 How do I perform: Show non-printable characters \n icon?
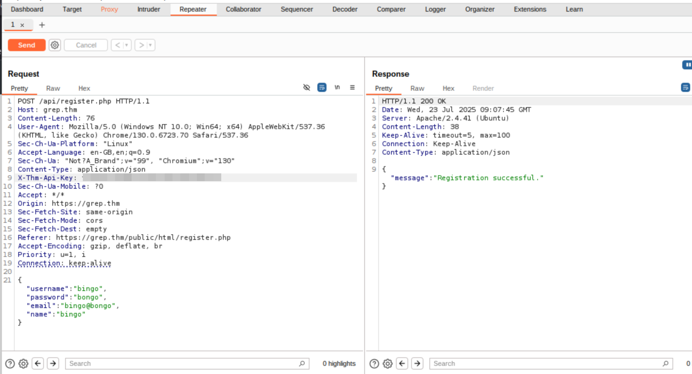pyautogui.click(x=337, y=88)
